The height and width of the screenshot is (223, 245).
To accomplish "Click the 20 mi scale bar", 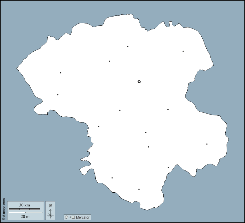I will pos(25,213).
